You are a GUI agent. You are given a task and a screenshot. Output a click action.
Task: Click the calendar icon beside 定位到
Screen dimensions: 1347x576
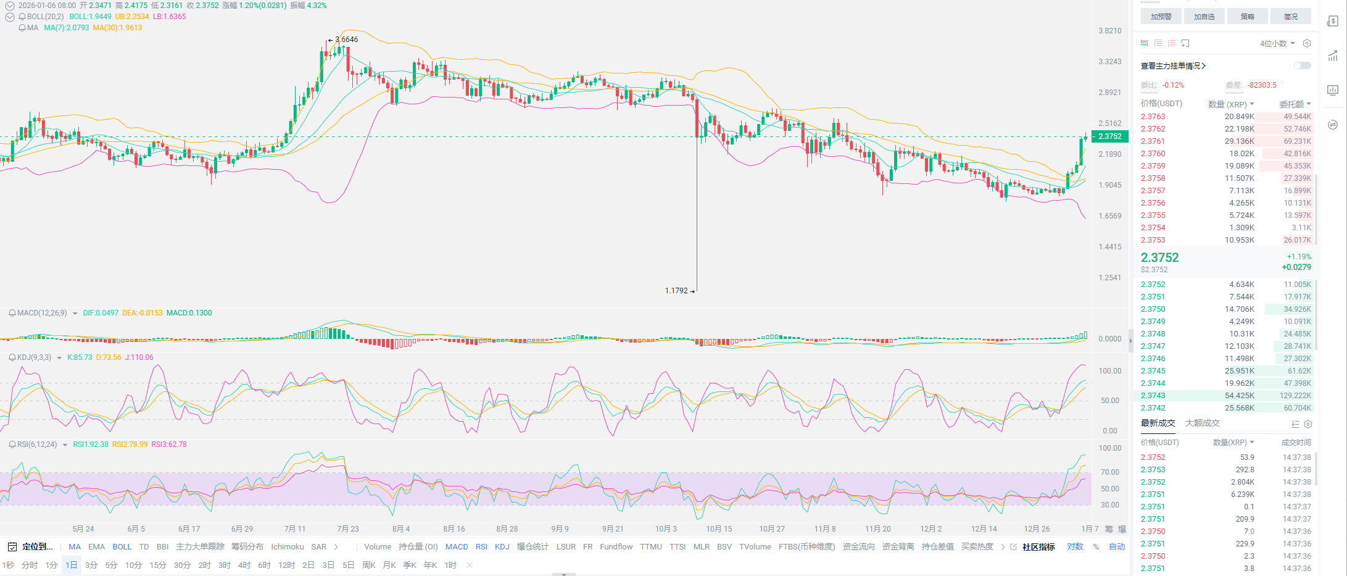pyautogui.click(x=12, y=547)
